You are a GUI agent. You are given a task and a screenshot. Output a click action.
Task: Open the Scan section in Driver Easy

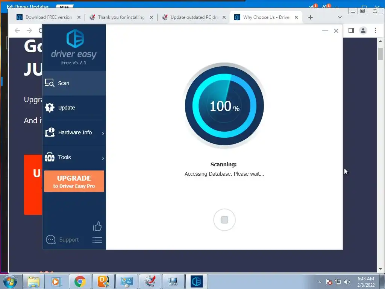(74, 83)
